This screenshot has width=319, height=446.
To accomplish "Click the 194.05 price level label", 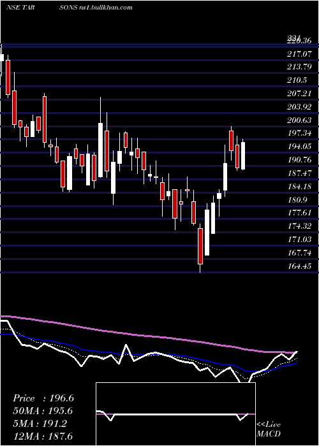I will 299,147.
